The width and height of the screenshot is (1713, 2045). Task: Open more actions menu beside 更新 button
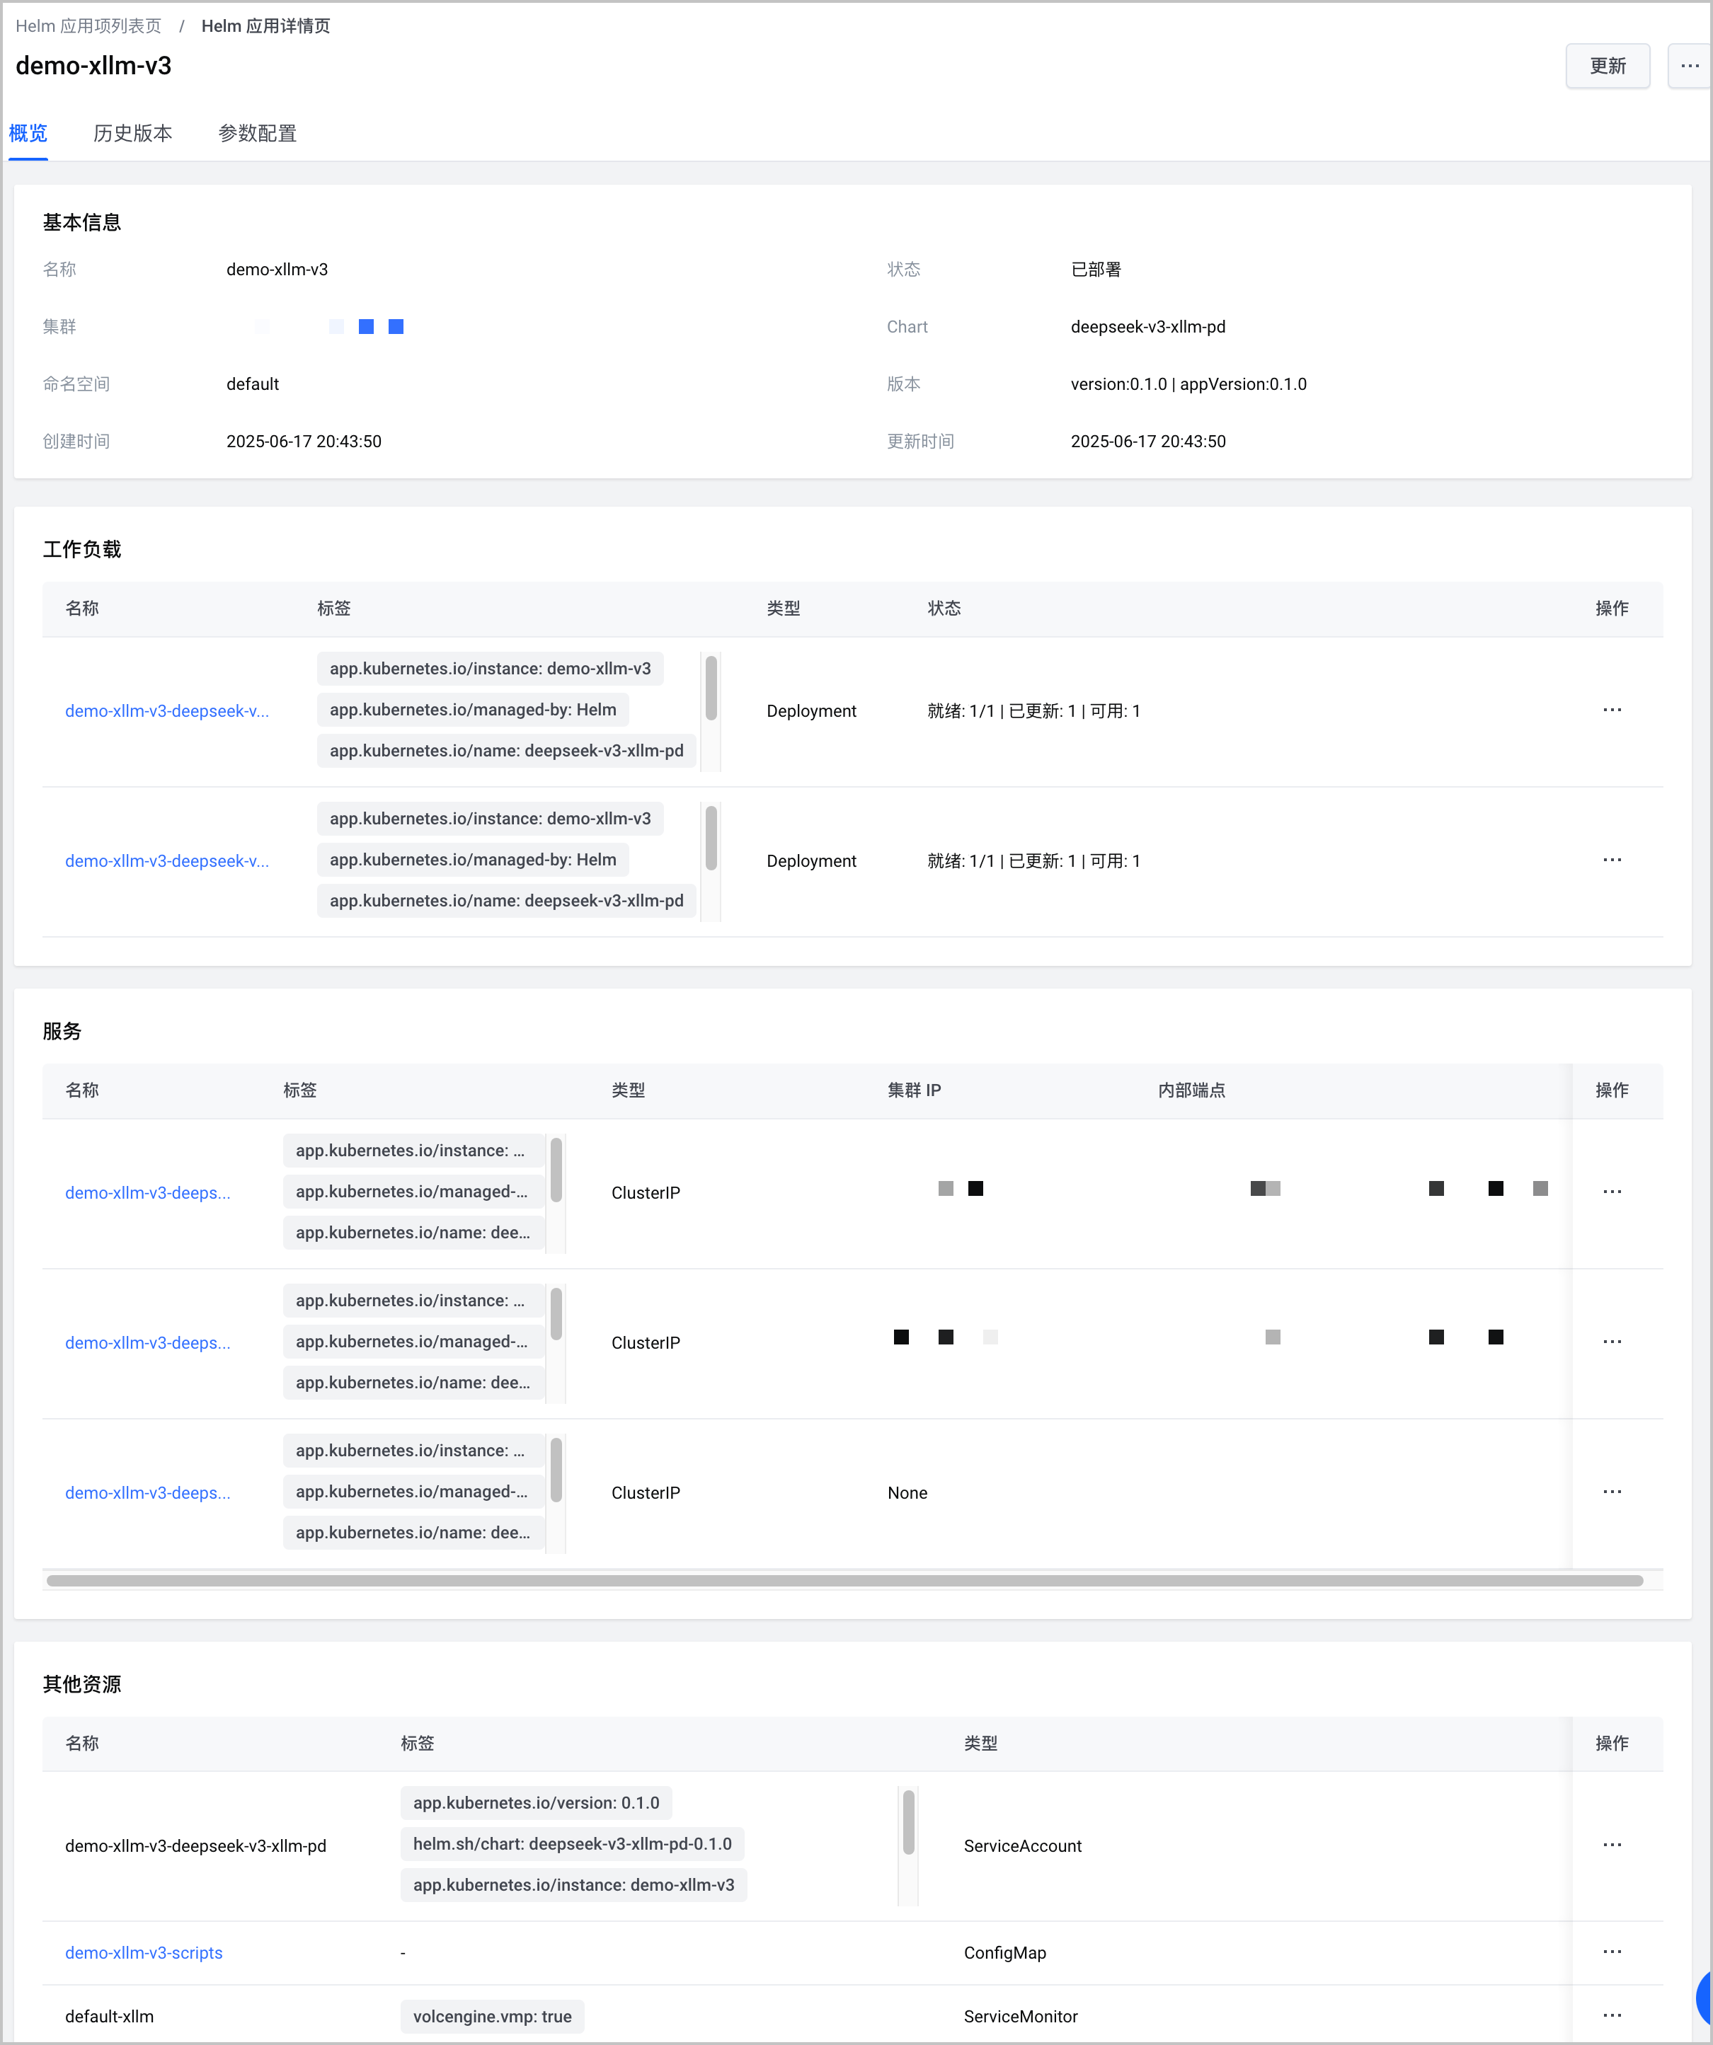point(1690,67)
